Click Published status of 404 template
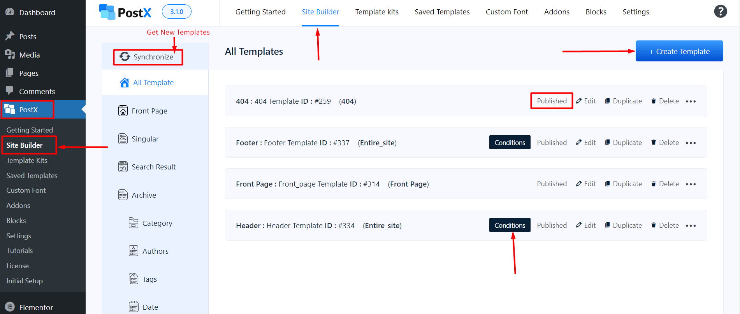 [x=552, y=101]
